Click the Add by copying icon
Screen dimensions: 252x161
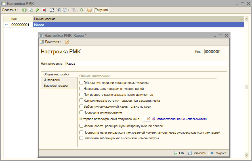[31, 10]
